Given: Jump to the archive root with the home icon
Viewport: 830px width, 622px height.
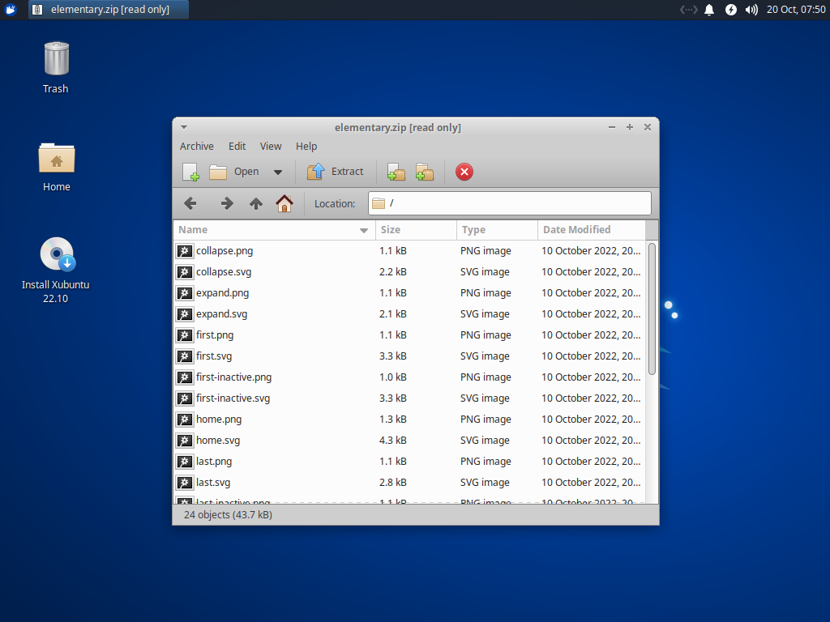Looking at the screenshot, I should point(285,203).
